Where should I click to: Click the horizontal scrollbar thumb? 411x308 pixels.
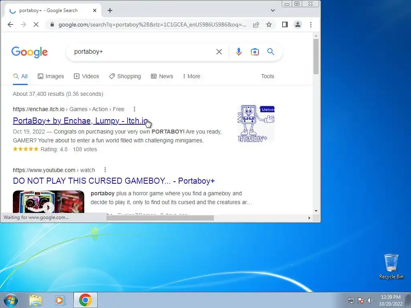pos(160,218)
